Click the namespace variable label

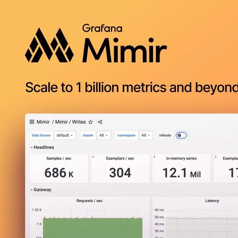(x=126, y=135)
